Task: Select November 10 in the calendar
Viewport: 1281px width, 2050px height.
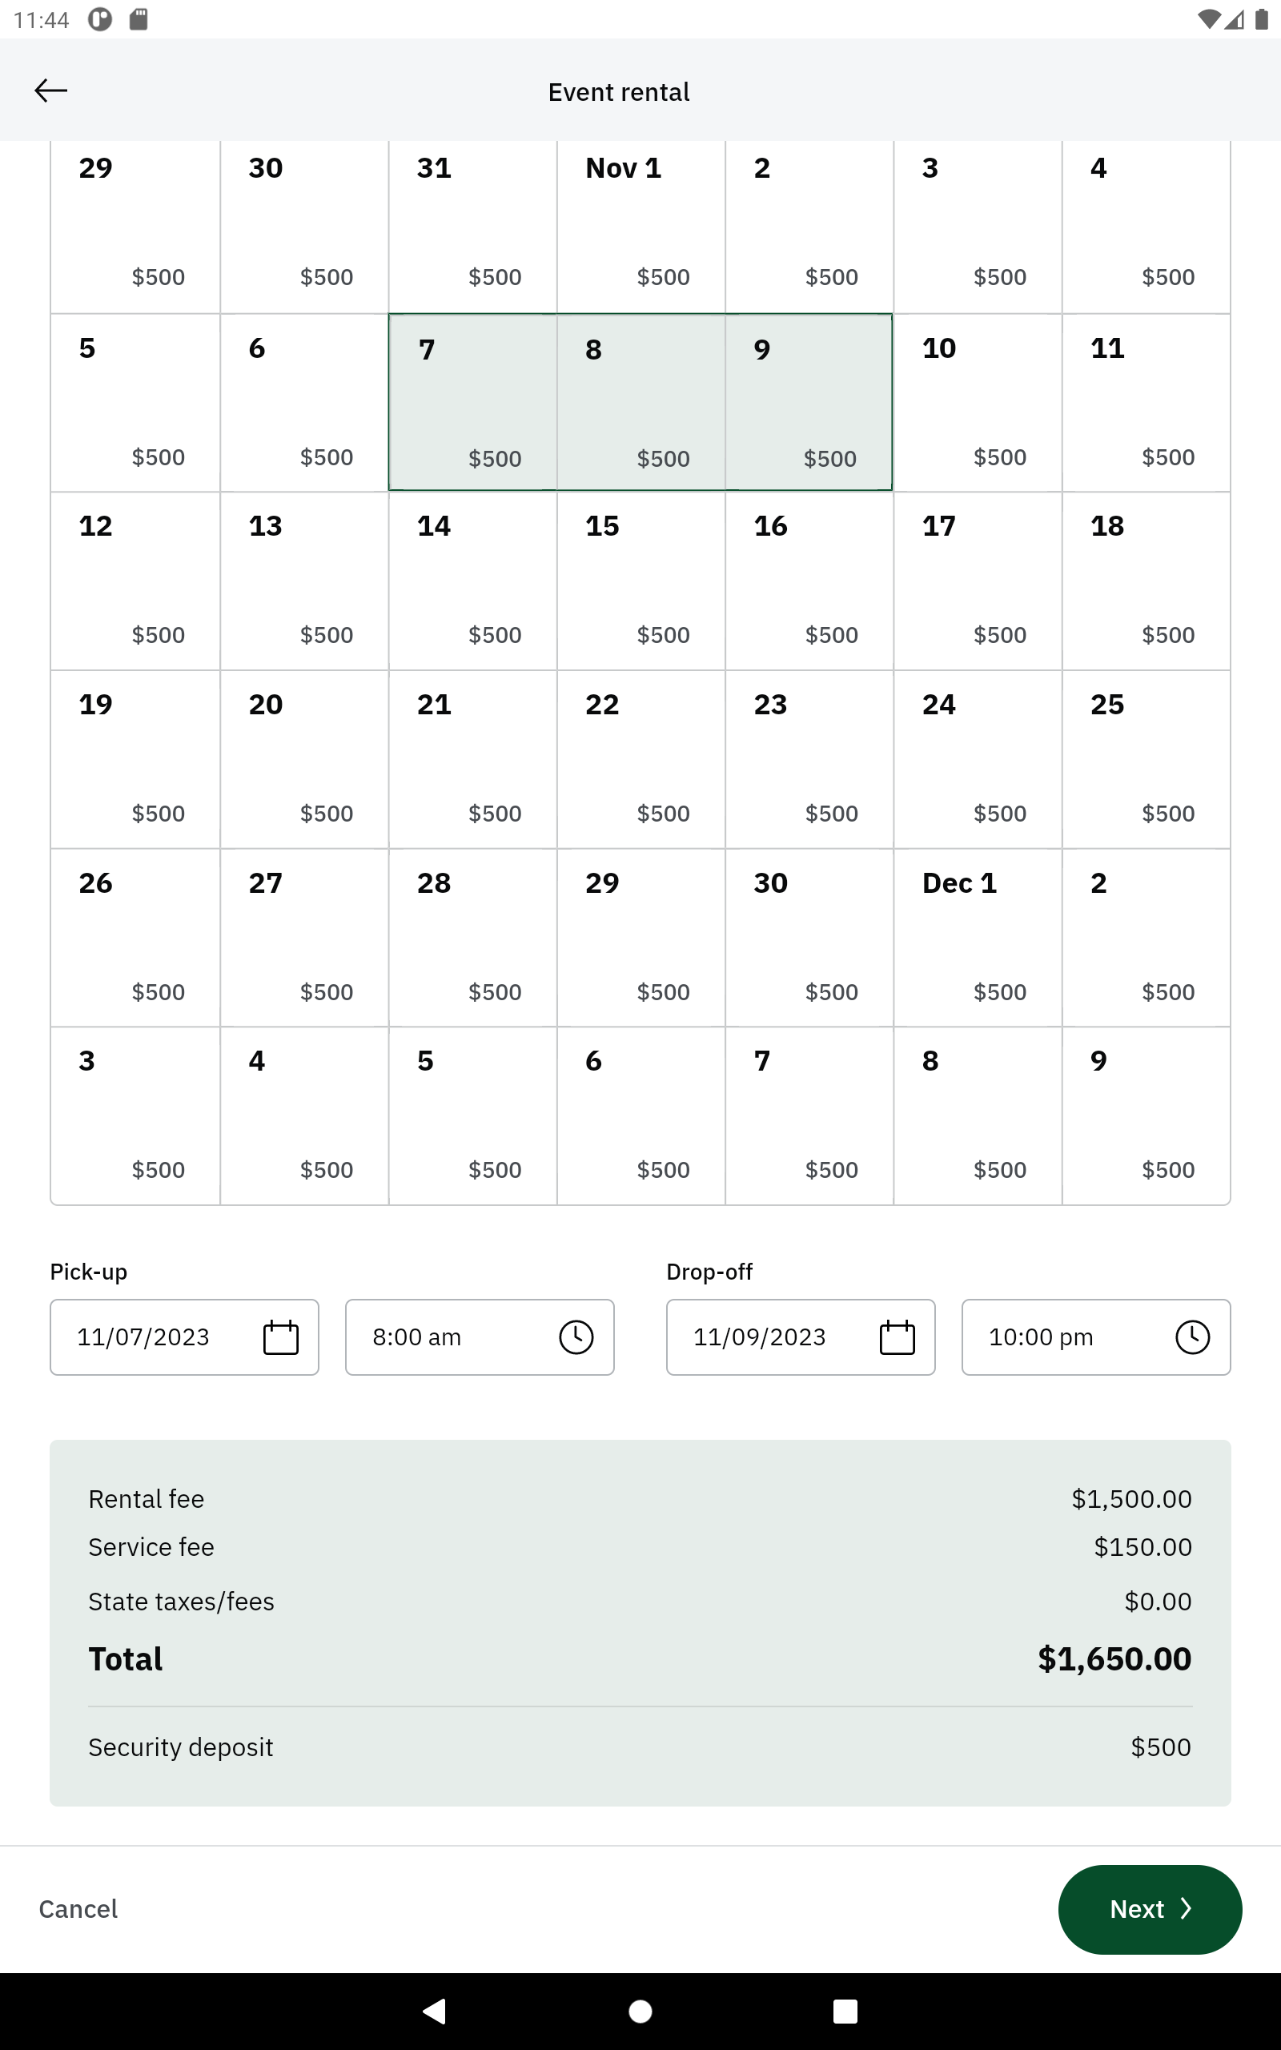Action: (x=978, y=402)
